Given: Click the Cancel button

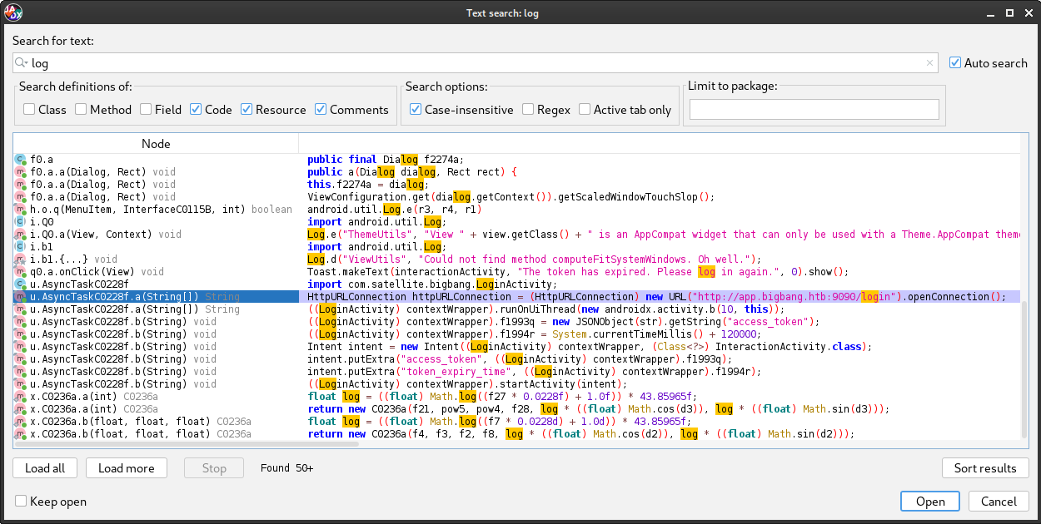Looking at the screenshot, I should (x=999, y=502).
